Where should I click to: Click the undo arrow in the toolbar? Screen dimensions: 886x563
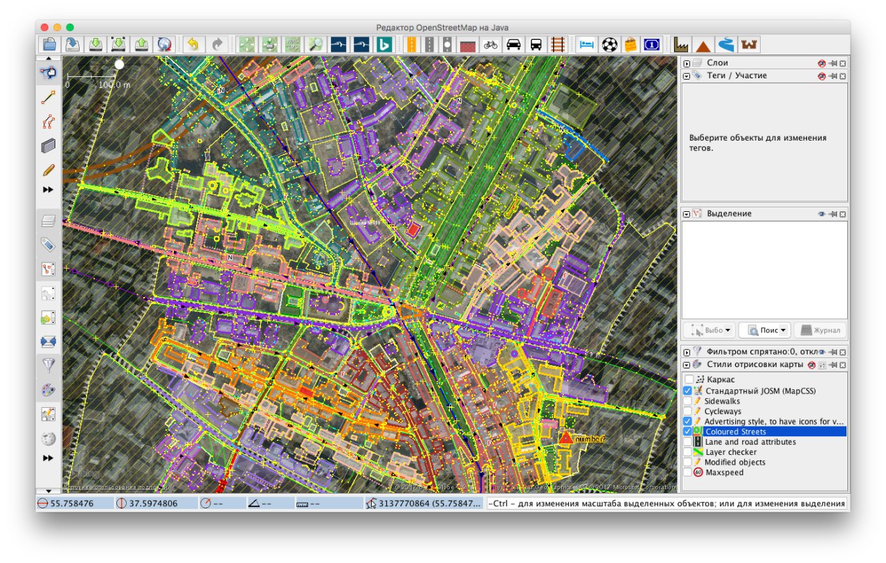(x=192, y=44)
